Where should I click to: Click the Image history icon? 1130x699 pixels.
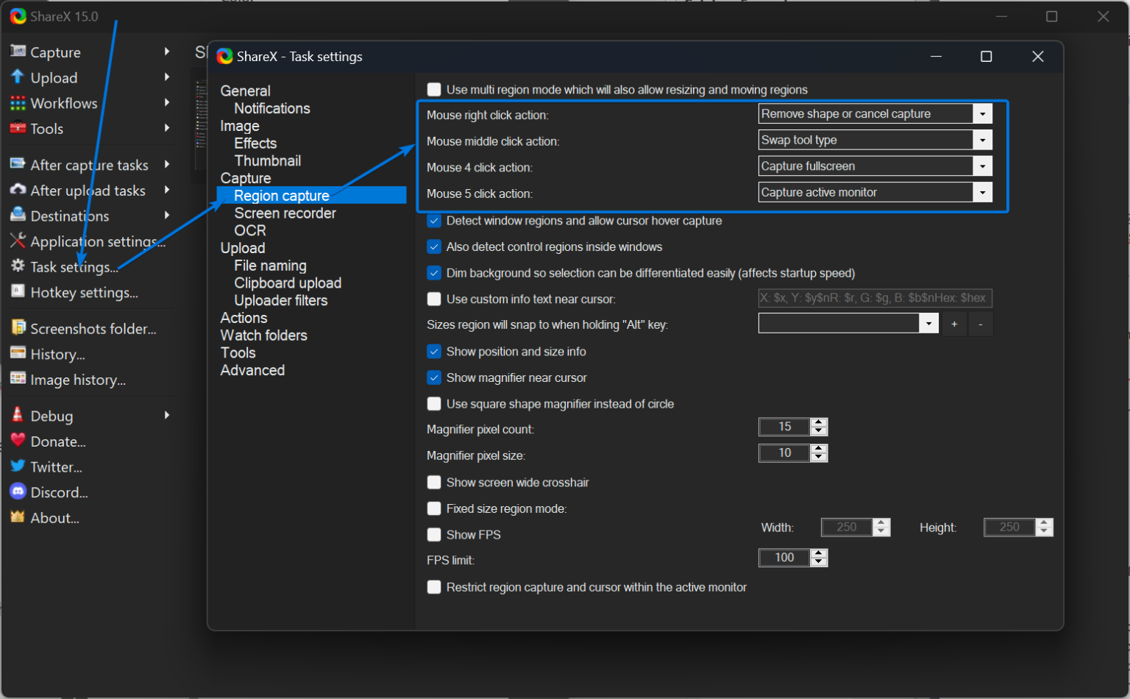[17, 380]
